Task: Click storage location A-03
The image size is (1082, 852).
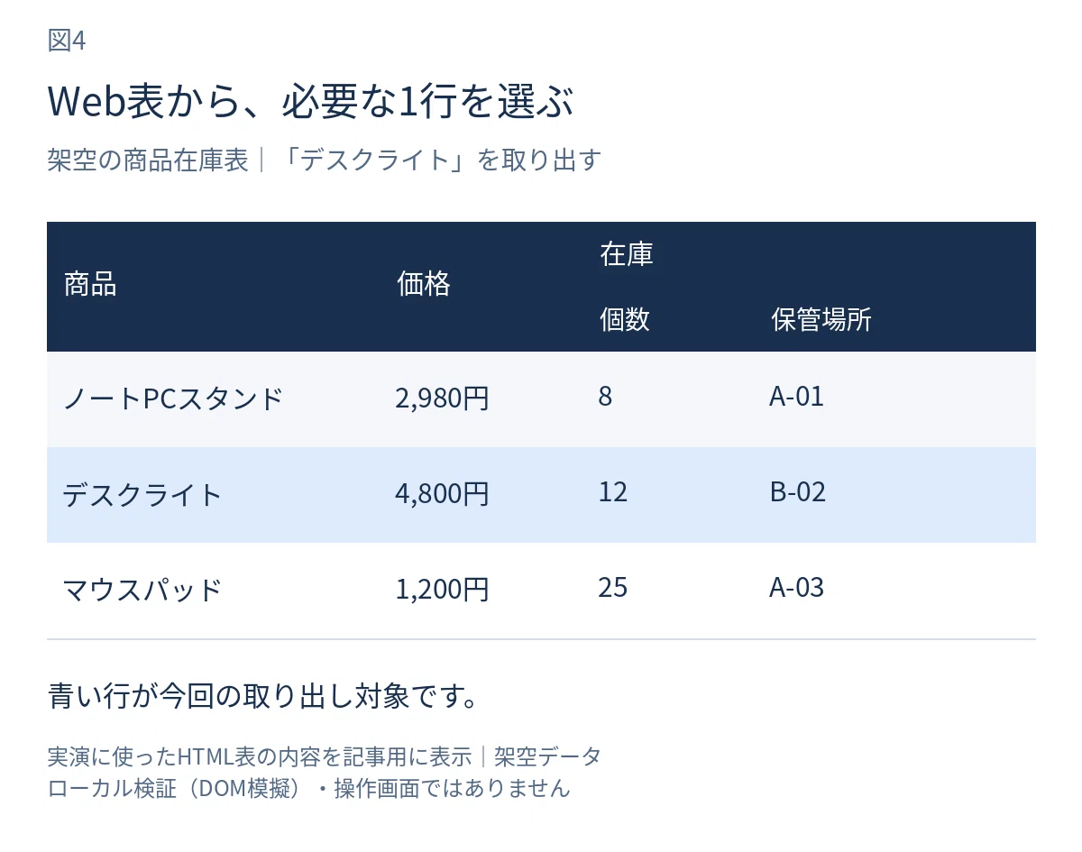Action: point(797,588)
